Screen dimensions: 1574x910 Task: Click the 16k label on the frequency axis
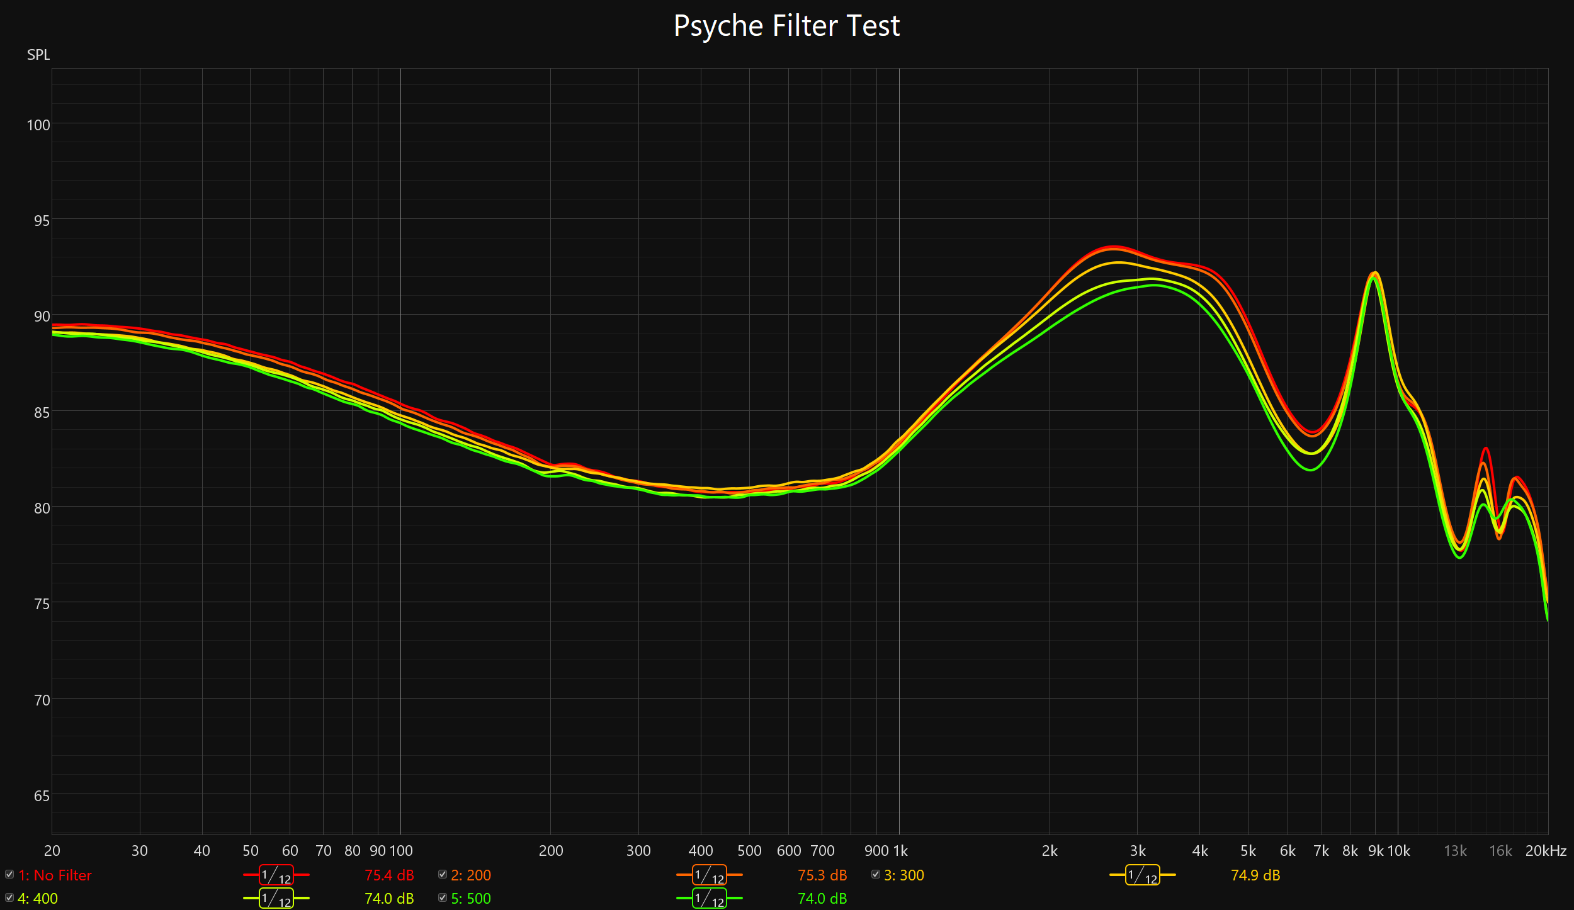[1500, 851]
